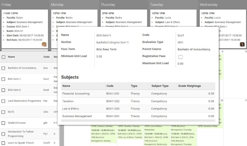Click Dylan's avatar photo on Friday card
Screen dimensions: 247x146
pos(44,45)
